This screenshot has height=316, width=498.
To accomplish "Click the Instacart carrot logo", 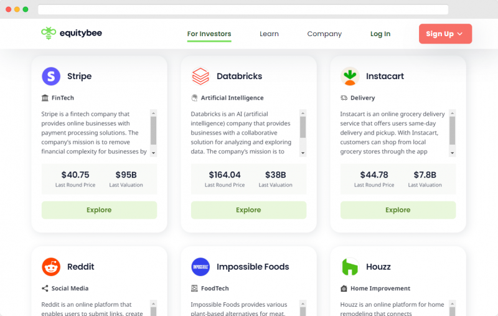I will pyautogui.click(x=350, y=76).
